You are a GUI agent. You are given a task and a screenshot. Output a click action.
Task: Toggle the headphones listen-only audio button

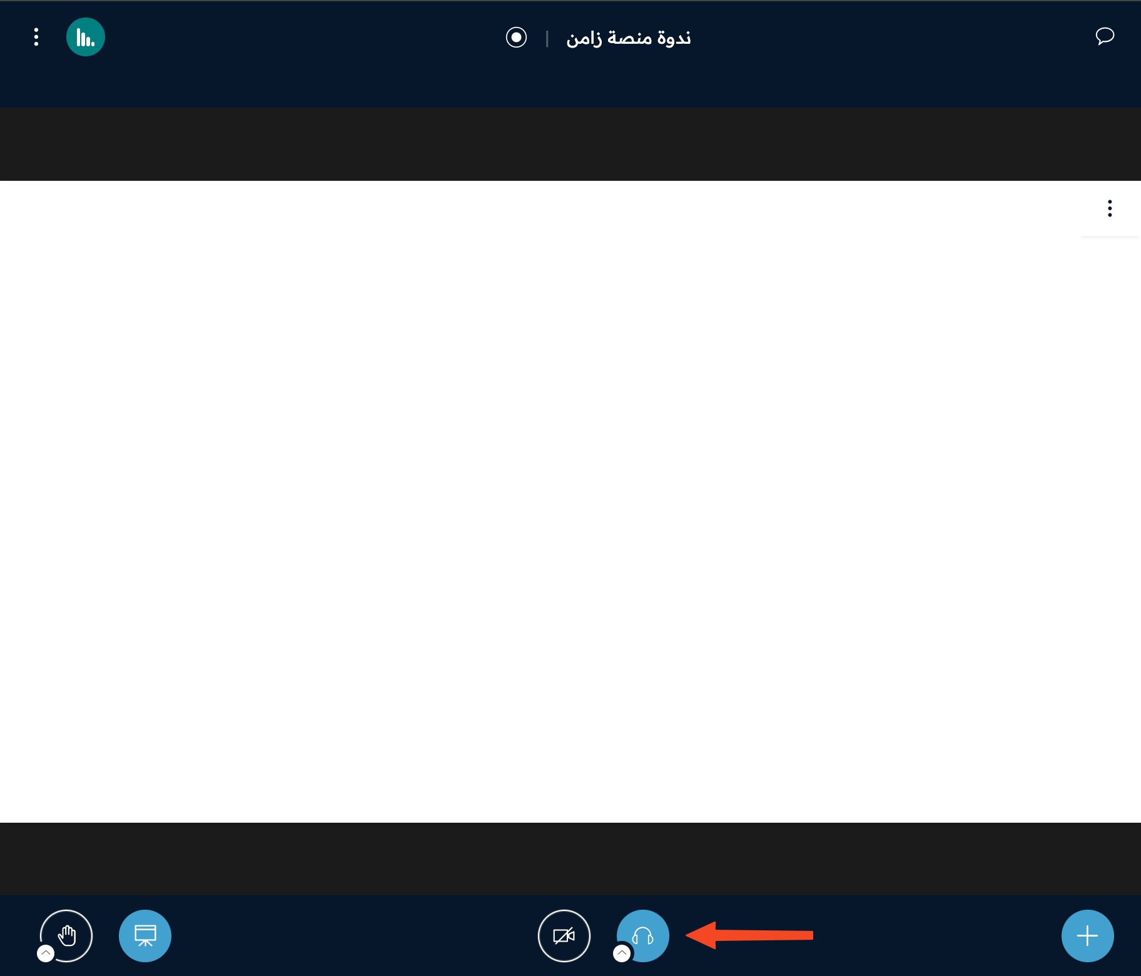tap(643, 936)
